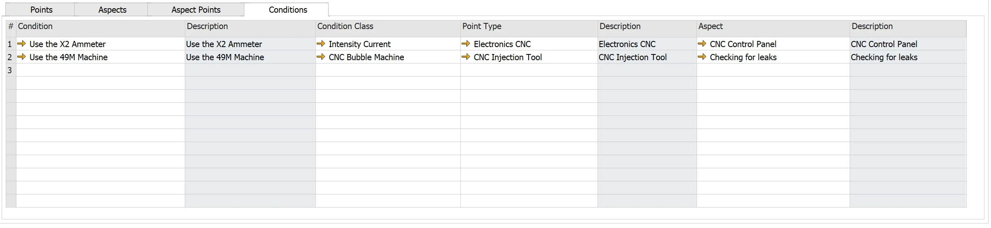The height and width of the screenshot is (228, 991).
Task: Click empty Condition Class cell in row 3
Action: click(x=388, y=70)
